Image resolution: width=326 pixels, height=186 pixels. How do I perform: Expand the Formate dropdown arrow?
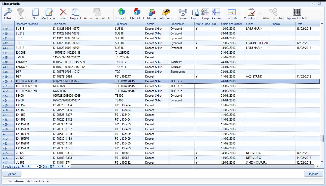pos(240,14)
